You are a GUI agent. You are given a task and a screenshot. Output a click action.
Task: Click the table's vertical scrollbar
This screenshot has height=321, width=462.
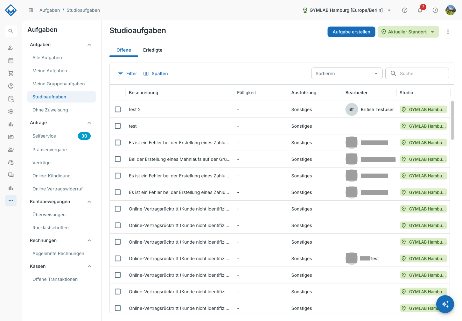click(452, 120)
